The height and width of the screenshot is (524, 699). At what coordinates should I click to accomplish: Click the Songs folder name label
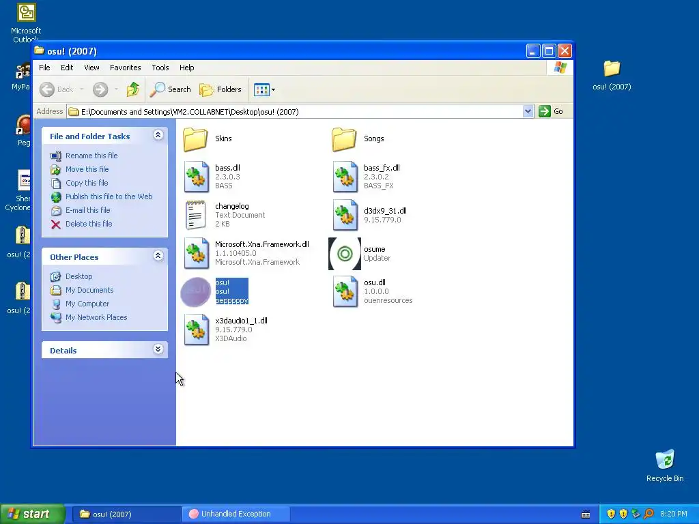[x=373, y=139]
